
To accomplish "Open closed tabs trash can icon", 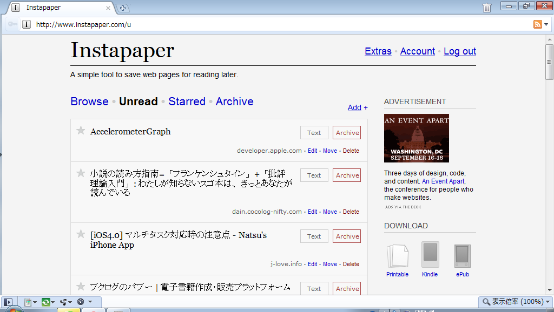I will (x=487, y=8).
